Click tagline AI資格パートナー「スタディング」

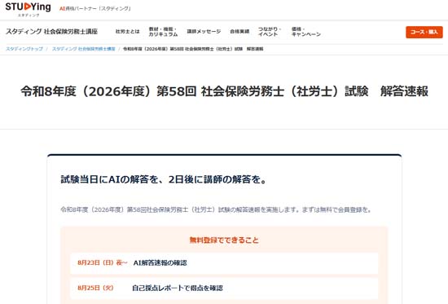pyautogui.click(x=95, y=9)
